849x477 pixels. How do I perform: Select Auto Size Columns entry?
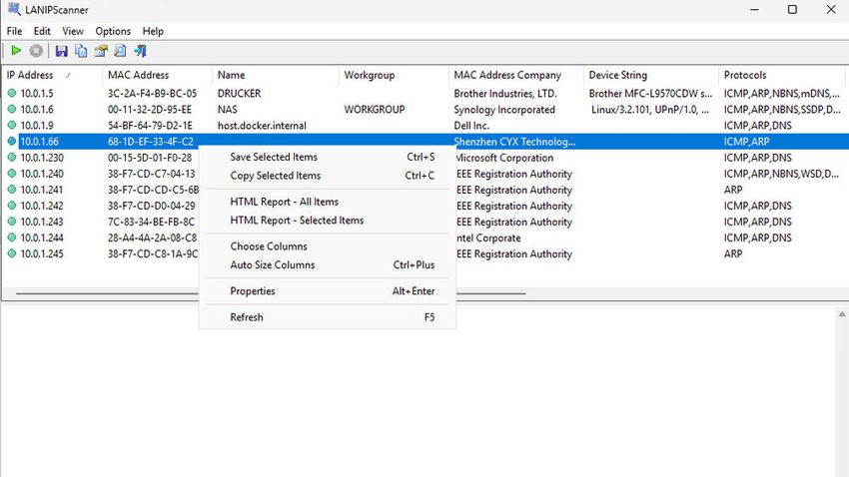tap(328, 264)
